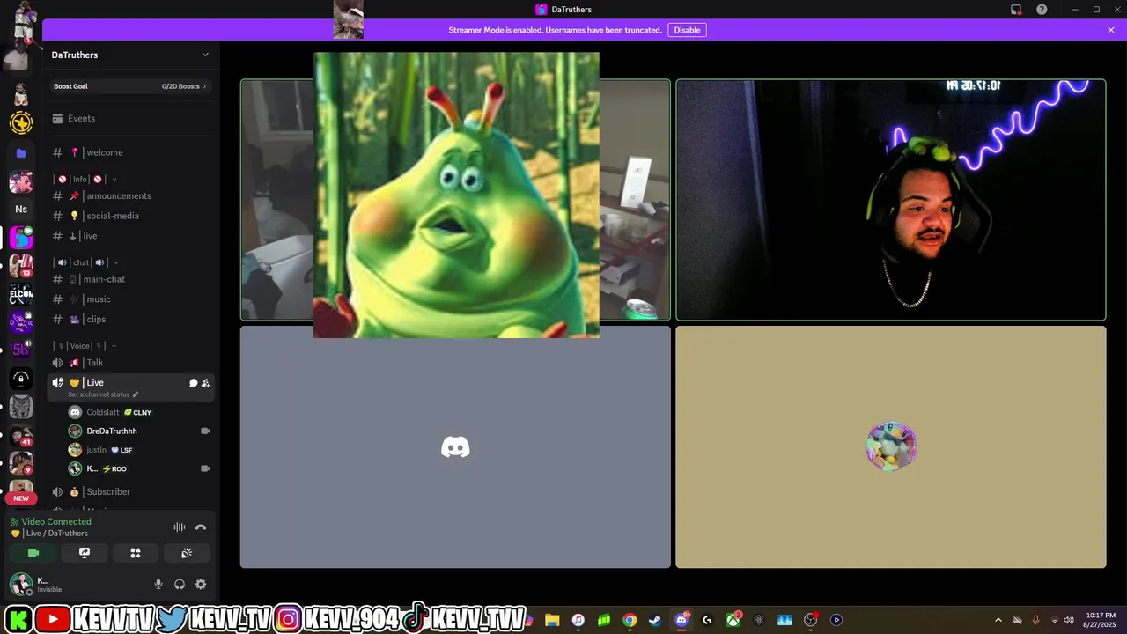
Task: Open the Events item
Action: pos(130,119)
